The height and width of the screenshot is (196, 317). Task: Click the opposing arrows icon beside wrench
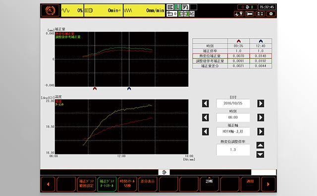coord(260,14)
